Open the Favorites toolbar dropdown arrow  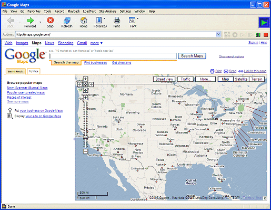point(105,18)
